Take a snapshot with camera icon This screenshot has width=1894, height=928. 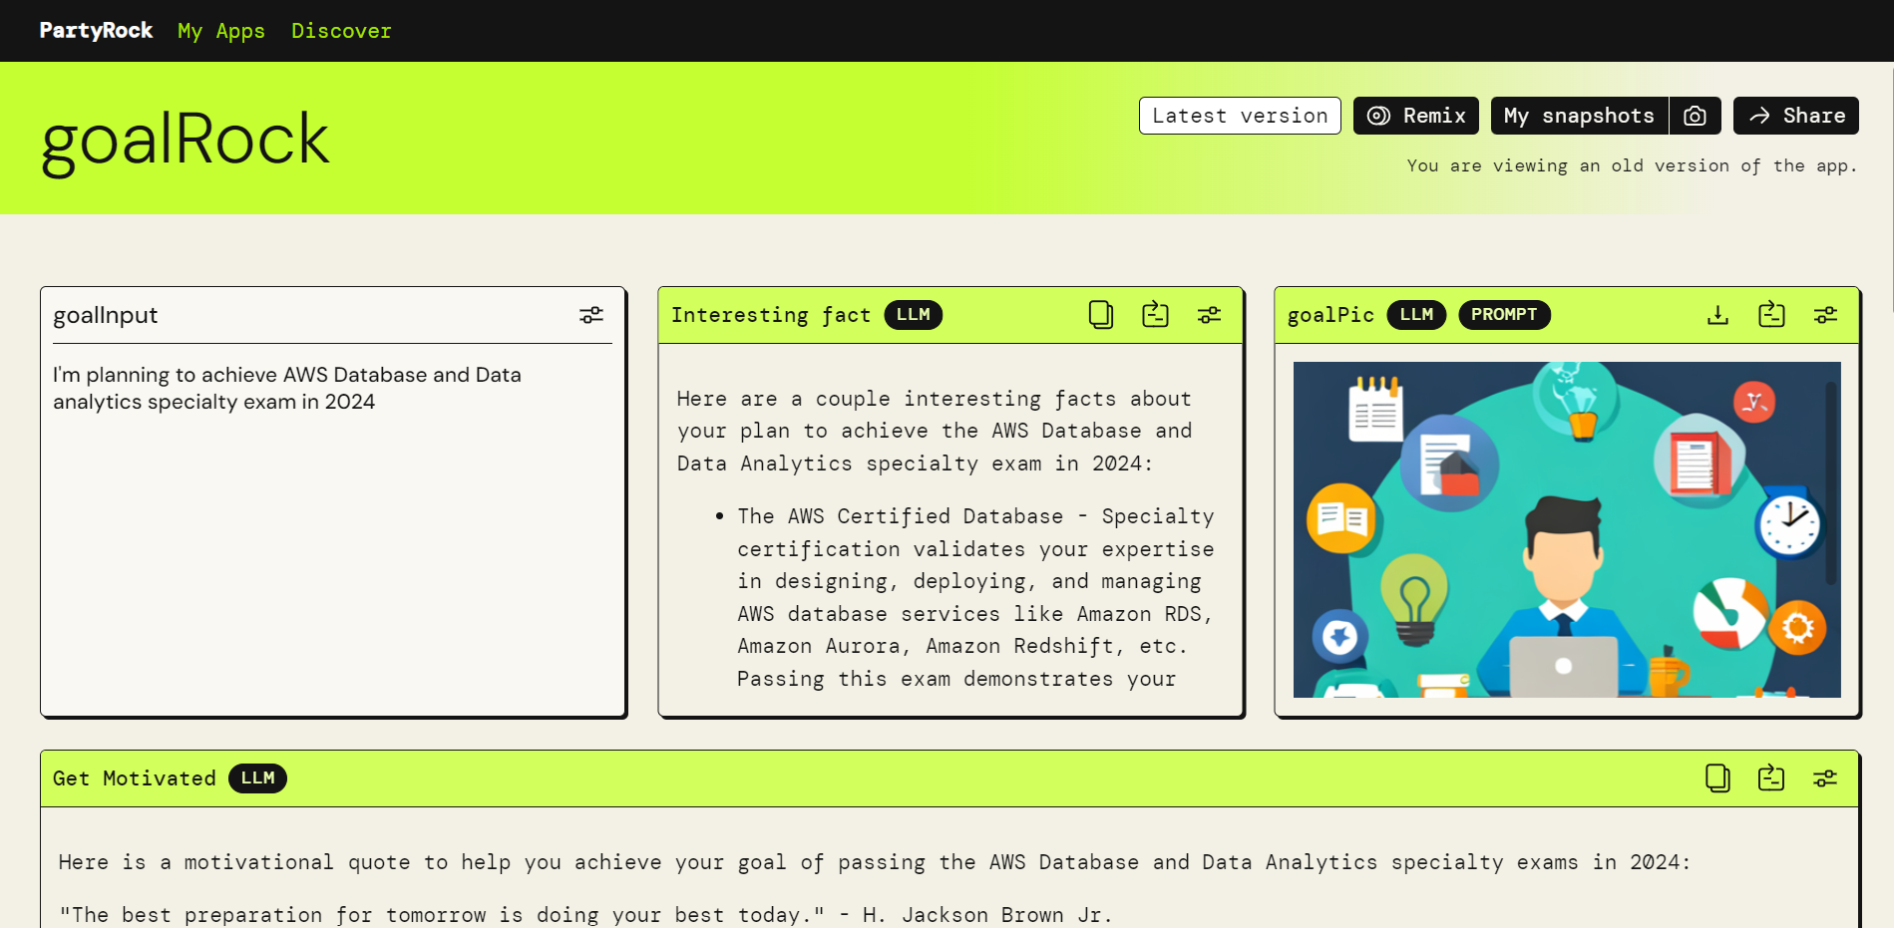pyautogui.click(x=1695, y=116)
